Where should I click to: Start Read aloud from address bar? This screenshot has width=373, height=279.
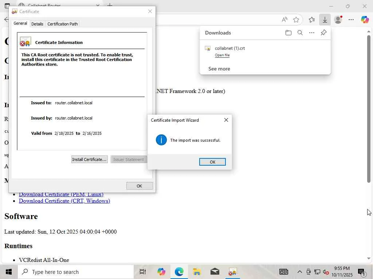(284, 20)
